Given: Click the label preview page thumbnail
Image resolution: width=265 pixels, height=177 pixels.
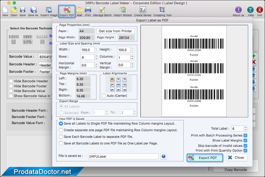Looking at the screenshot, I should pyautogui.click(x=194, y=71).
